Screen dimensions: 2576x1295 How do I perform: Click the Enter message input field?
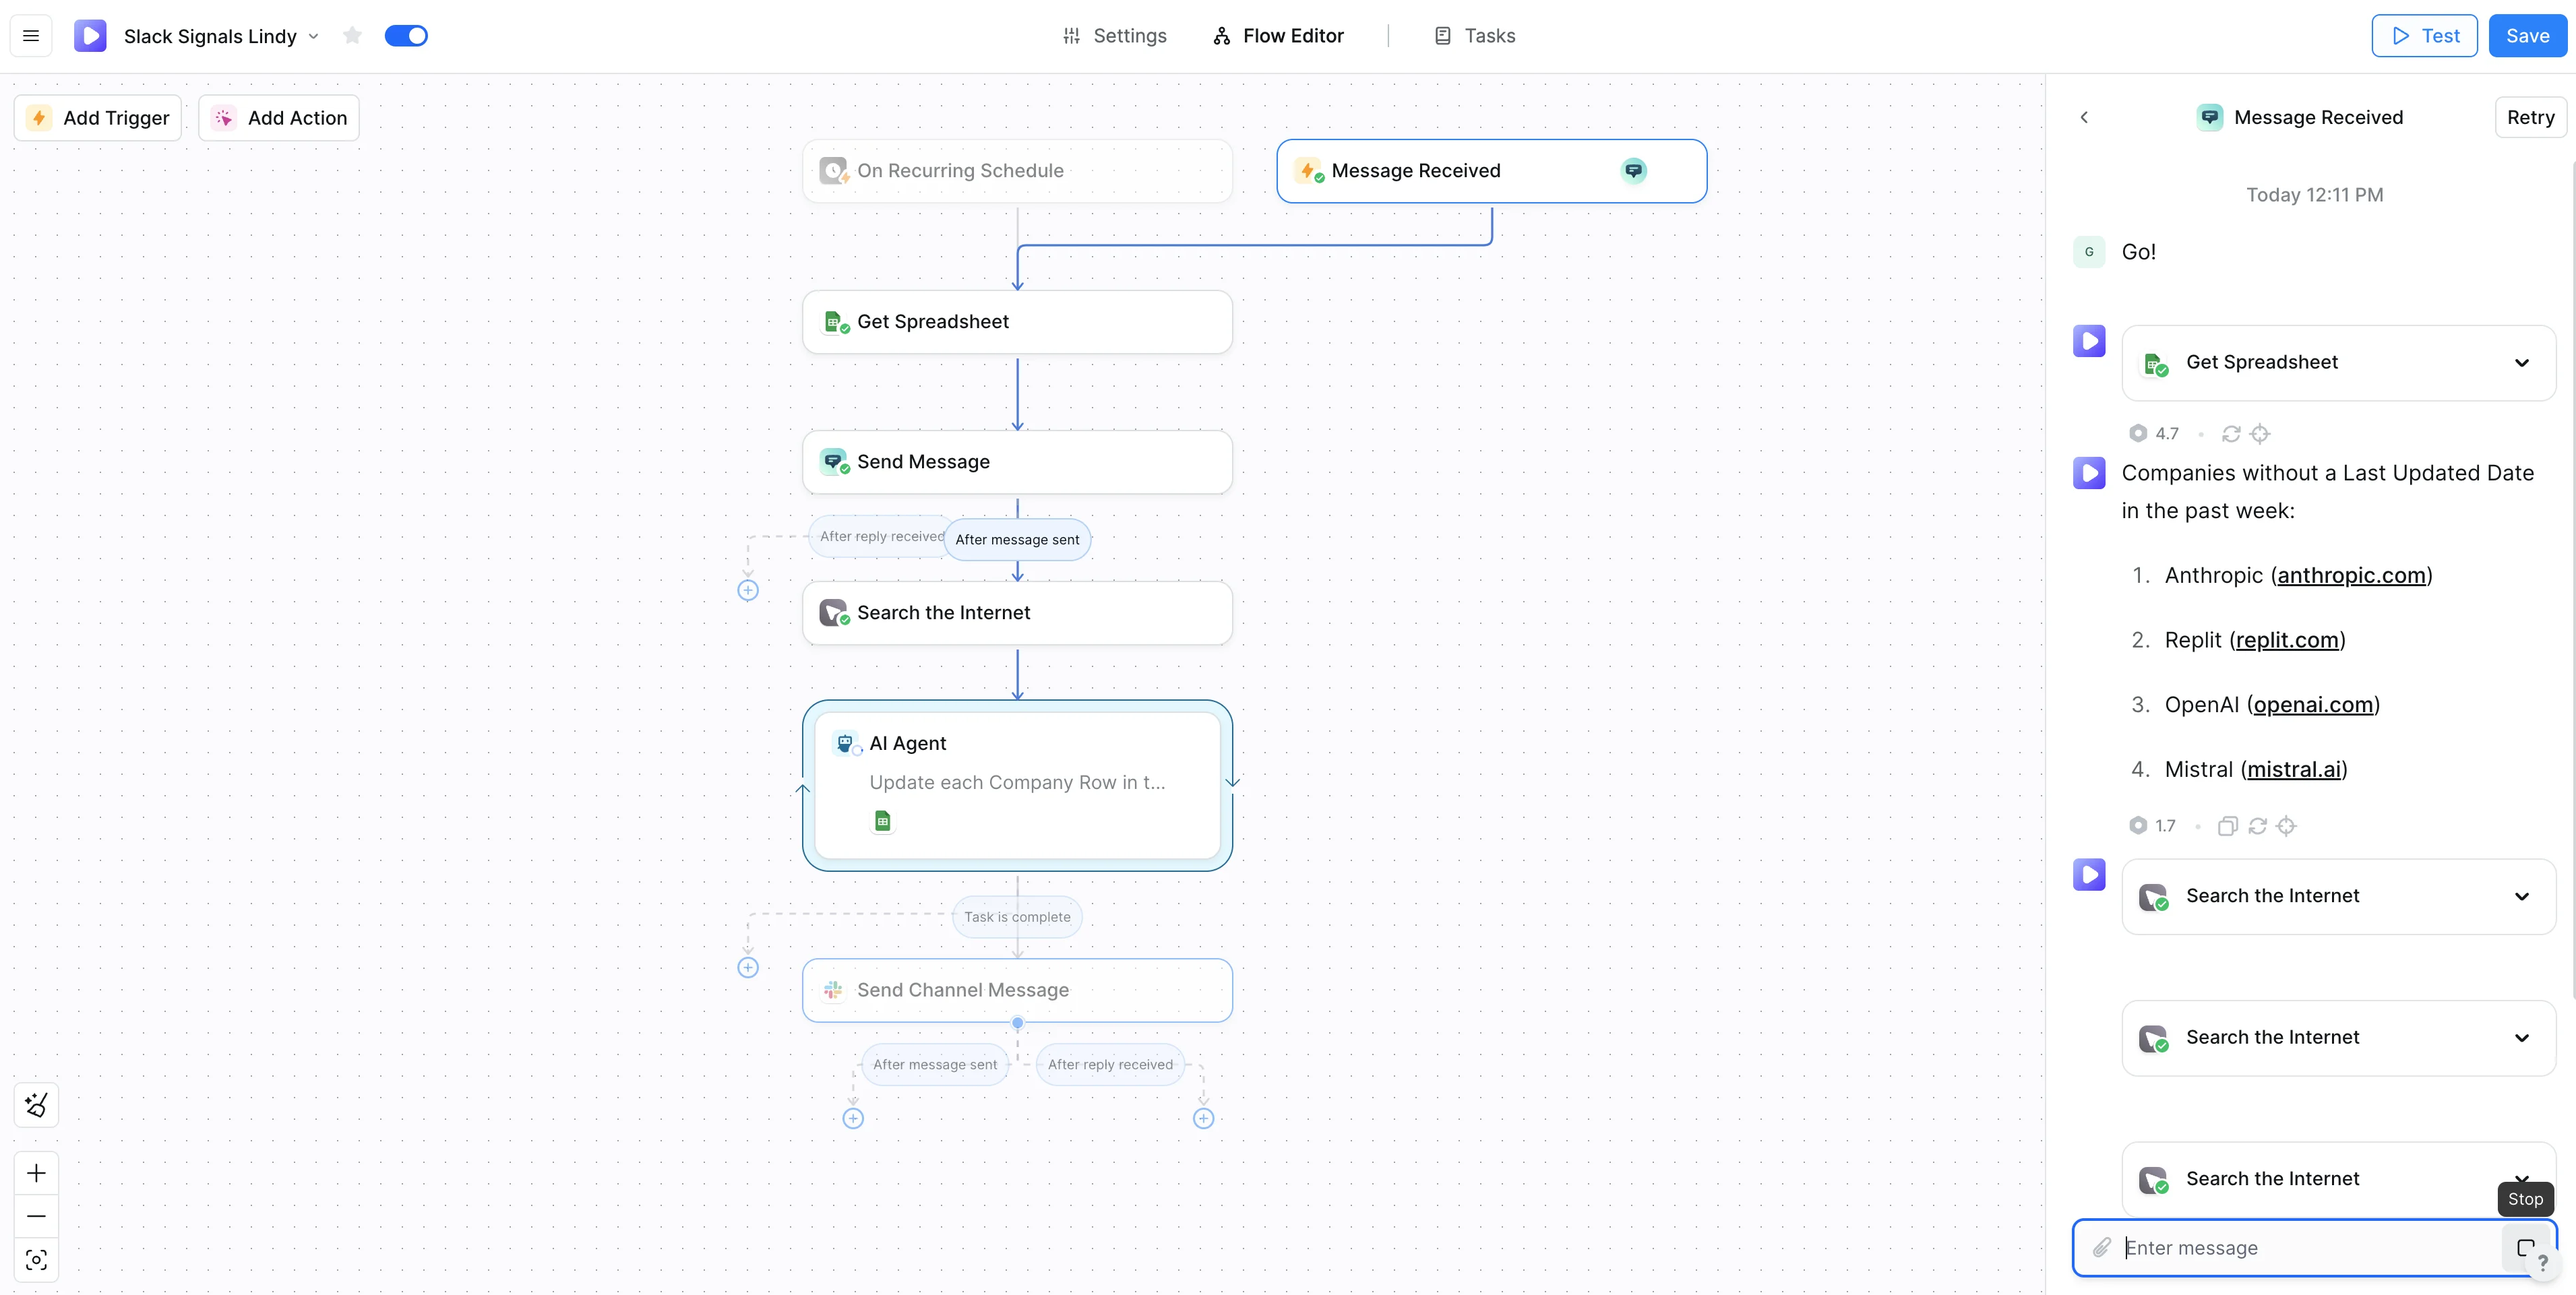[2300, 1247]
